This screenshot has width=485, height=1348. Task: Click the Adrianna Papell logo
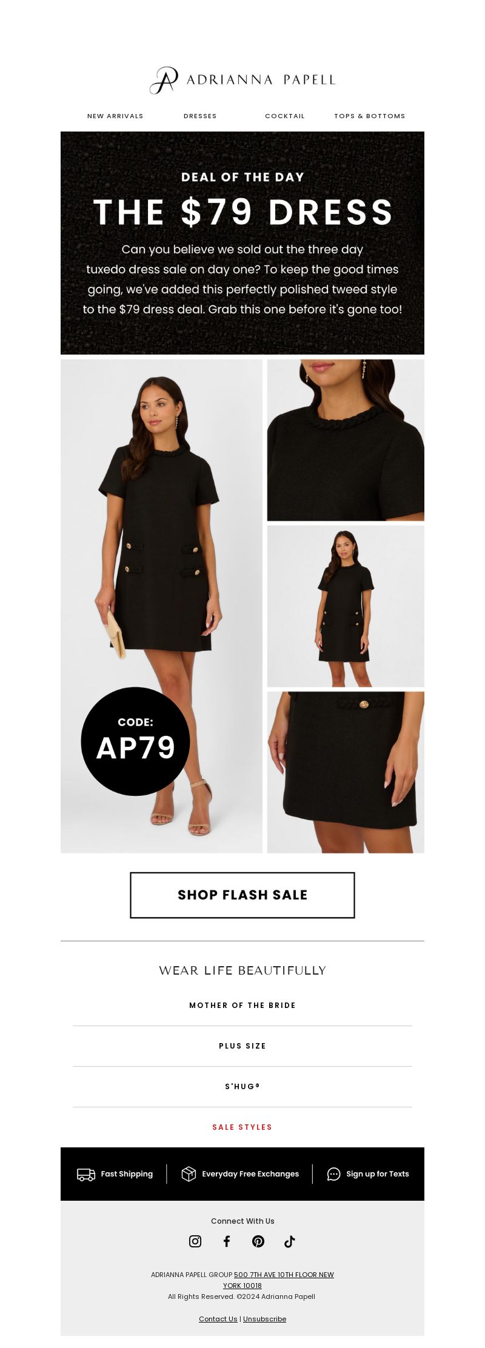[242, 80]
